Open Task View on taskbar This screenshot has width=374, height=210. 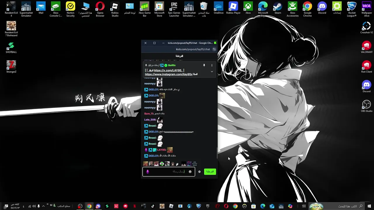(x=304, y=206)
